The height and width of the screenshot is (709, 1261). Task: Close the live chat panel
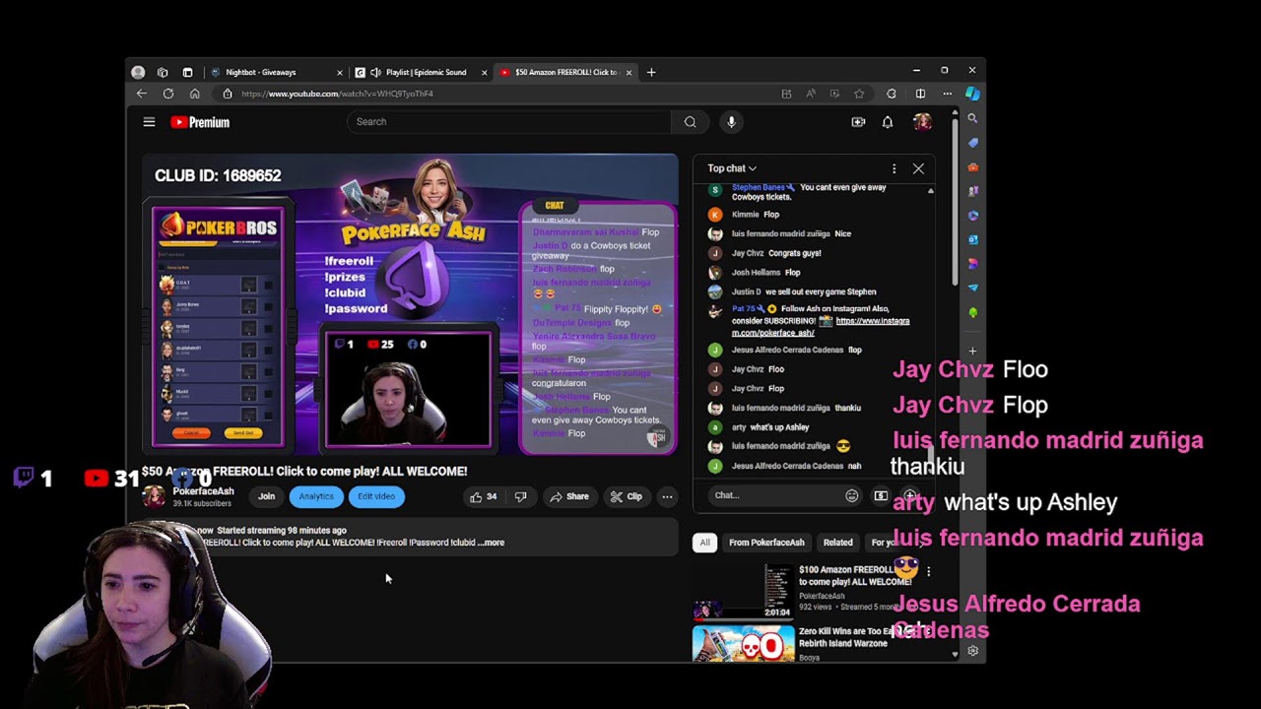[x=918, y=168]
